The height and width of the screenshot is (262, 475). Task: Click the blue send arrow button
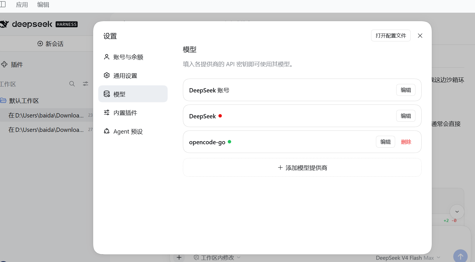pos(460,256)
